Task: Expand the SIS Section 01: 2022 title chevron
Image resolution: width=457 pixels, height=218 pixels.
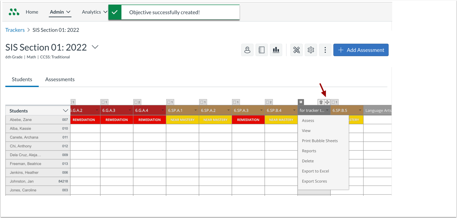Action: point(95,47)
